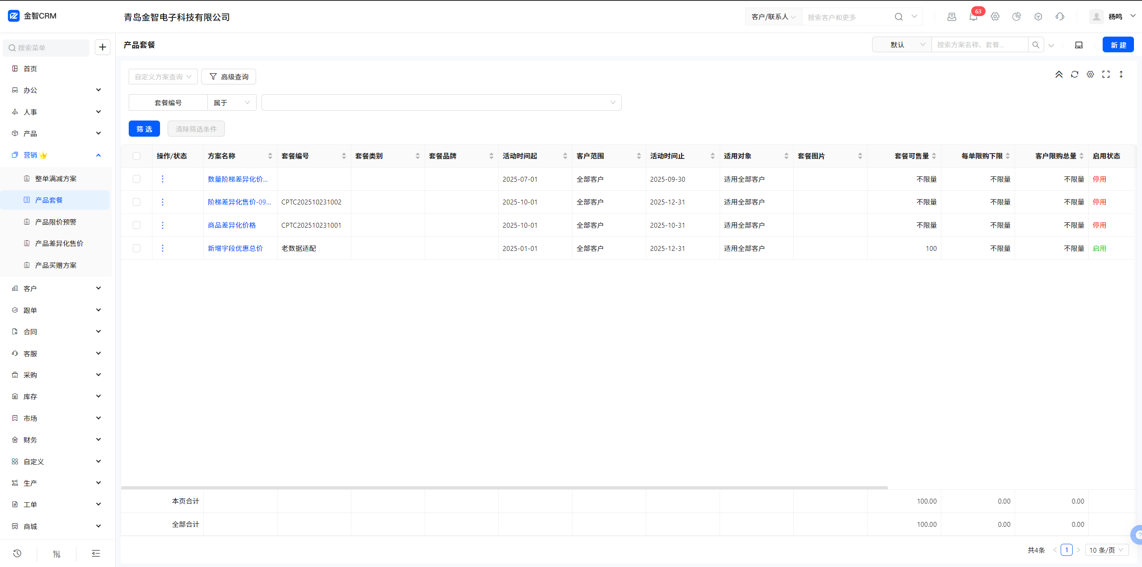Open row actions for 商品差异化价格
This screenshot has width=1142, height=567.
click(163, 225)
